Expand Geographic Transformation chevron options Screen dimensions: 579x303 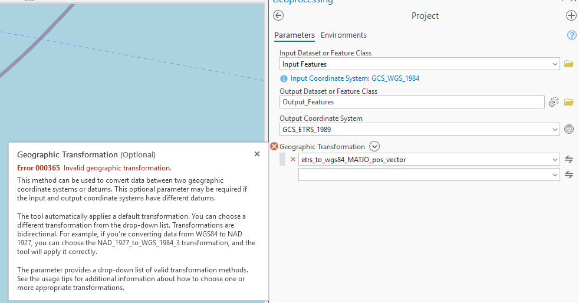tap(374, 147)
